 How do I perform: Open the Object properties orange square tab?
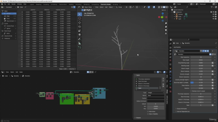[x=170, y=68]
